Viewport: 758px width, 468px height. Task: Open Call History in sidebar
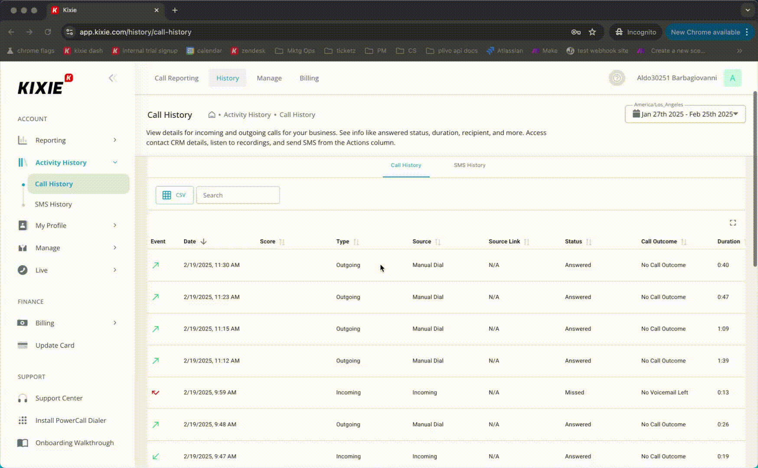click(78, 184)
